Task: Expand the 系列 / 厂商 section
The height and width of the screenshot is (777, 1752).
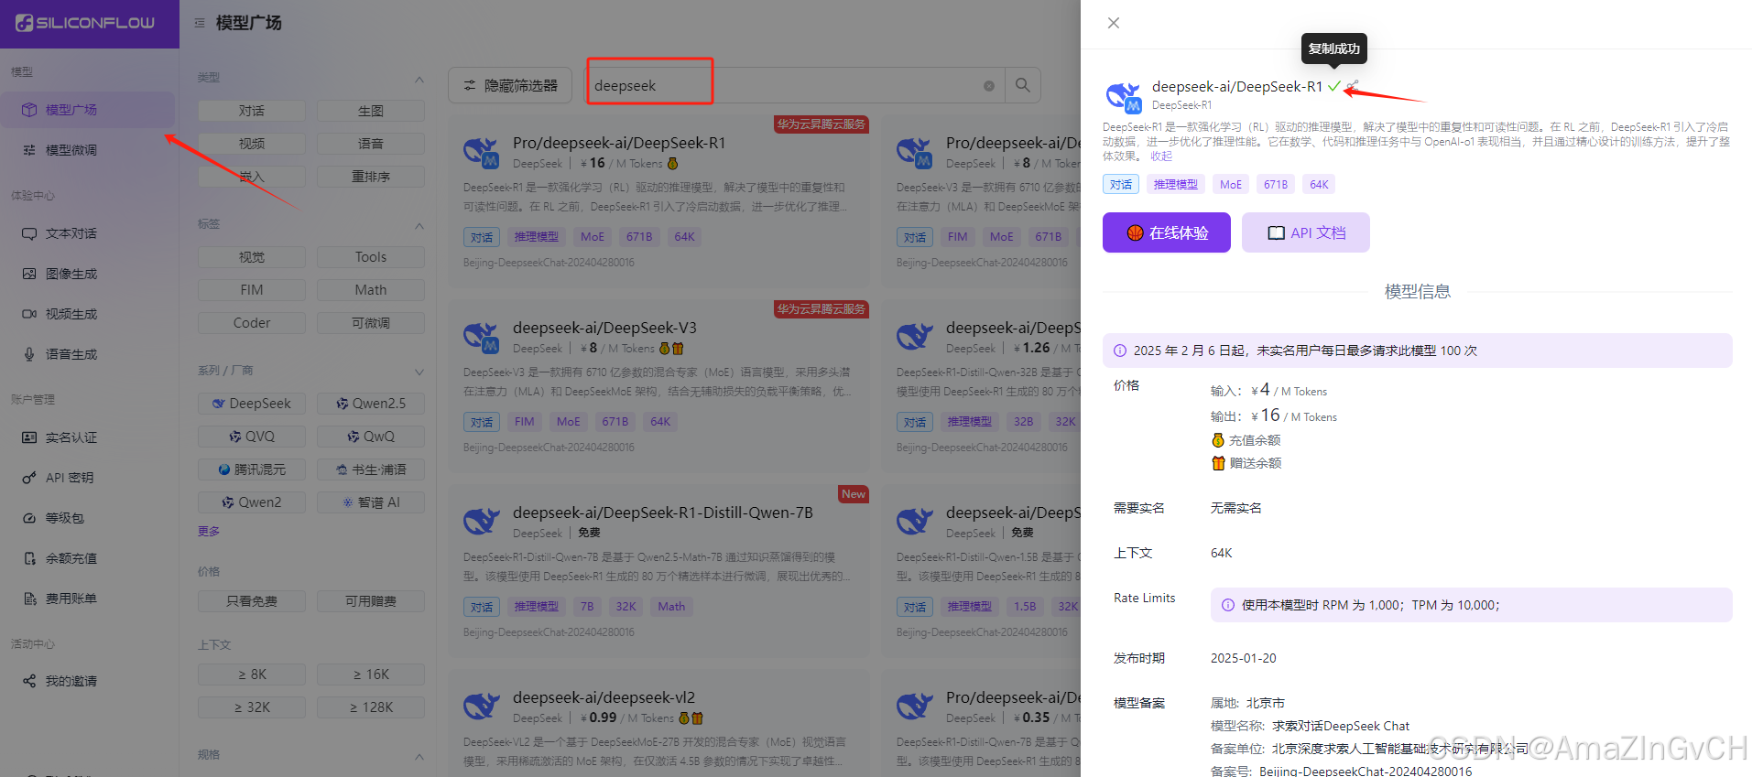Action: tap(419, 372)
